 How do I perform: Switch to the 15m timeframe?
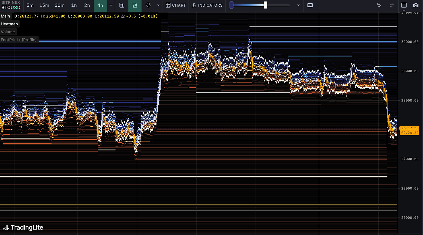click(44, 5)
